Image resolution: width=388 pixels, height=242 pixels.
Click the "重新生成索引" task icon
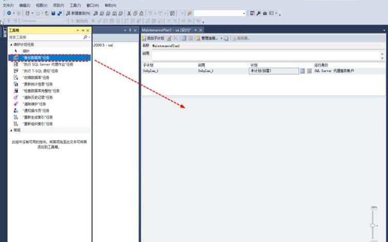coord(16,117)
